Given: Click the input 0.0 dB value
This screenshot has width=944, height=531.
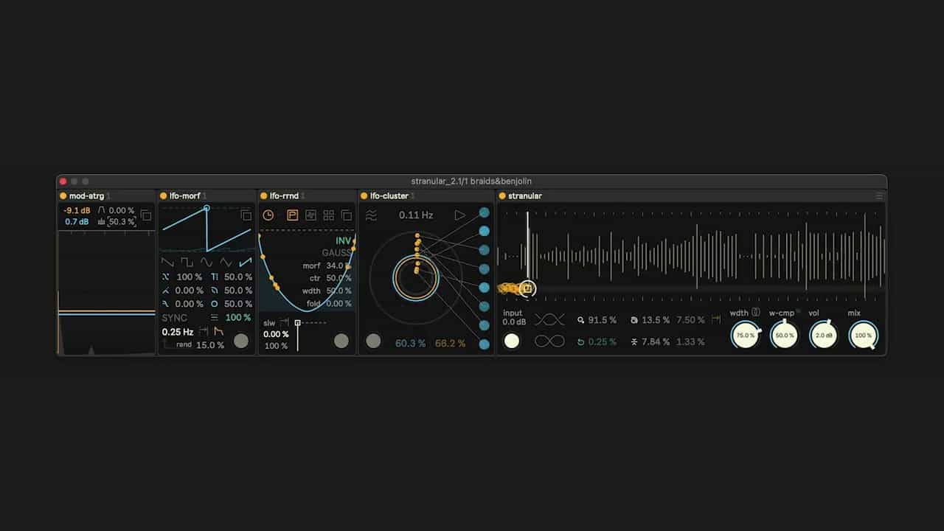Looking at the screenshot, I should 515,322.
